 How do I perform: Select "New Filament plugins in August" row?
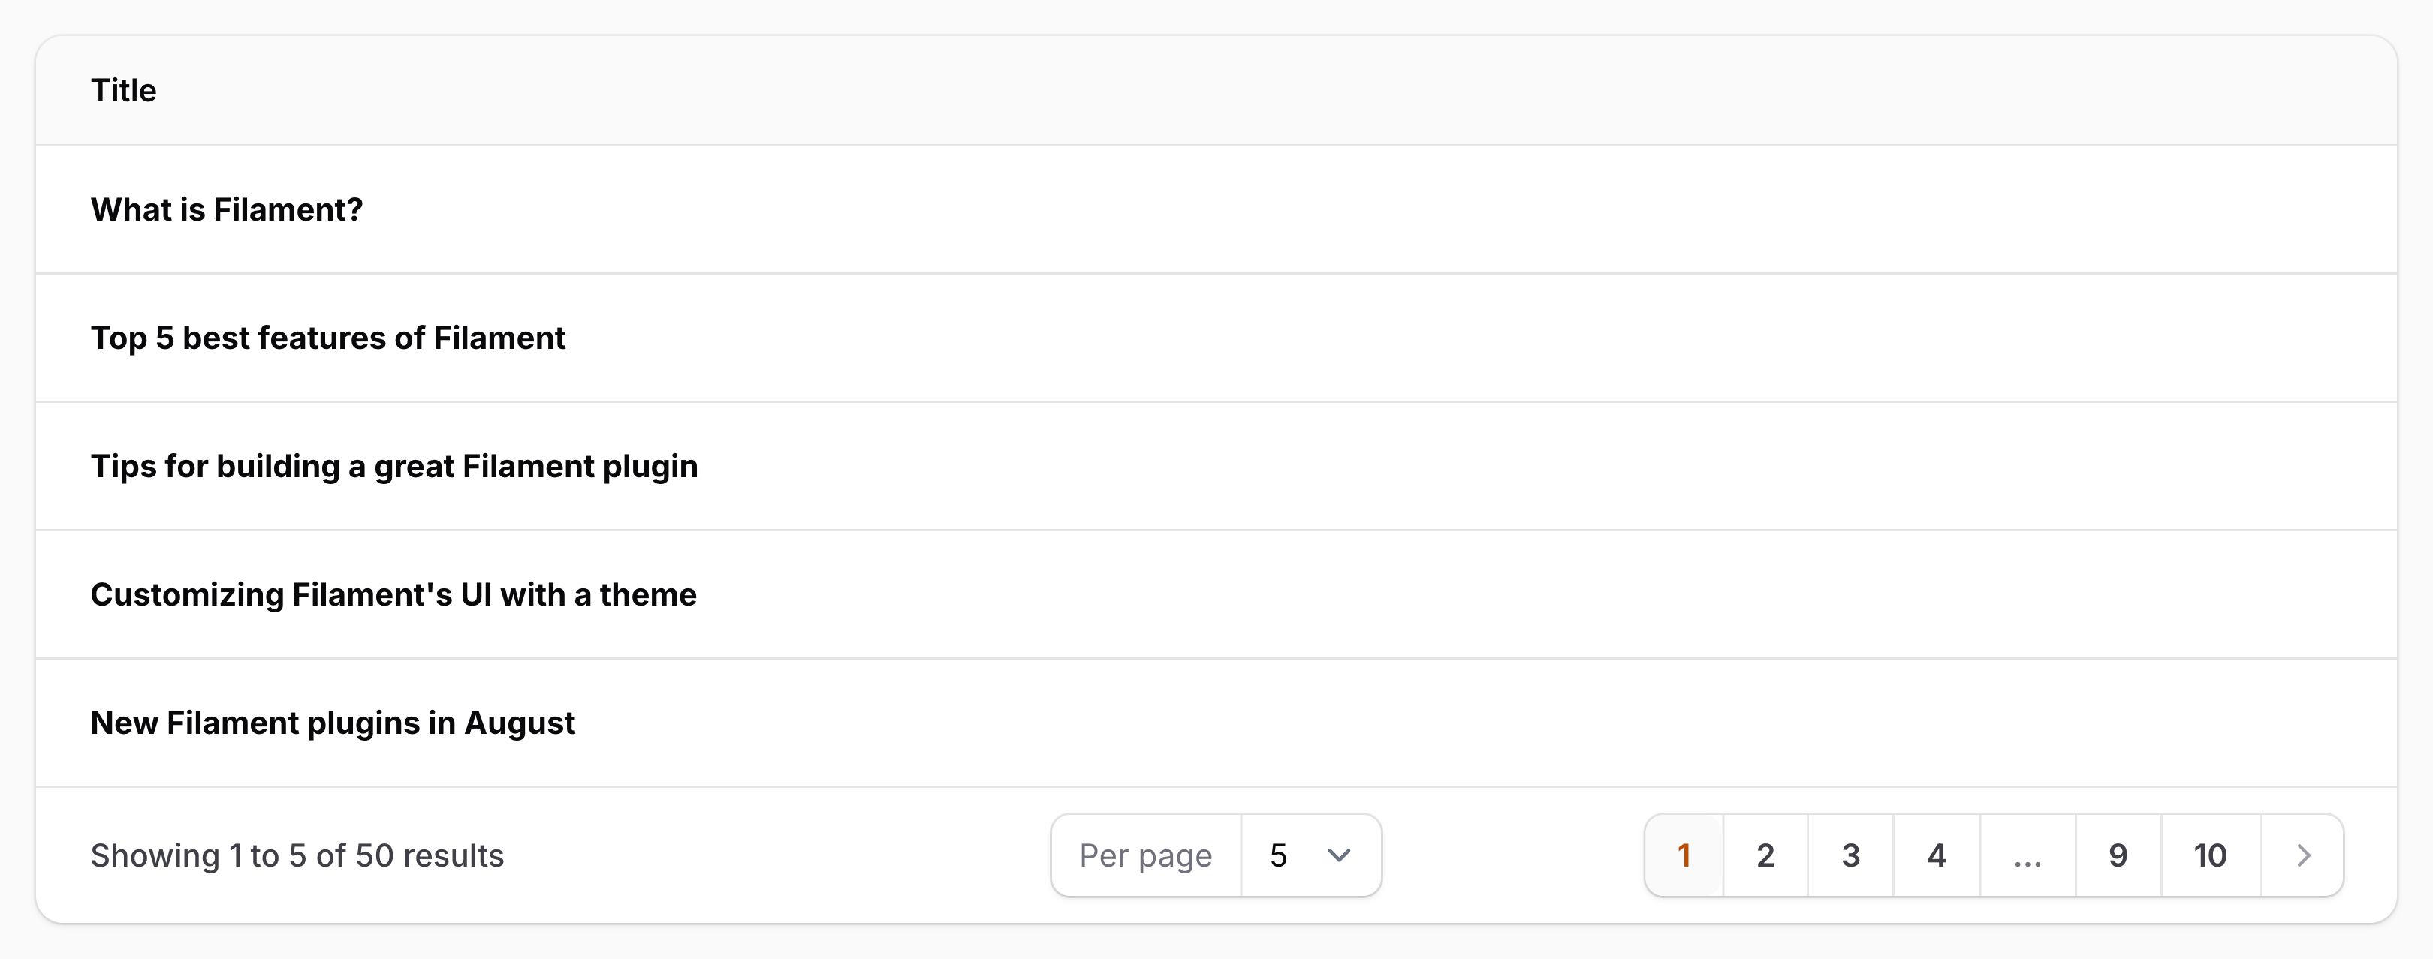point(333,723)
